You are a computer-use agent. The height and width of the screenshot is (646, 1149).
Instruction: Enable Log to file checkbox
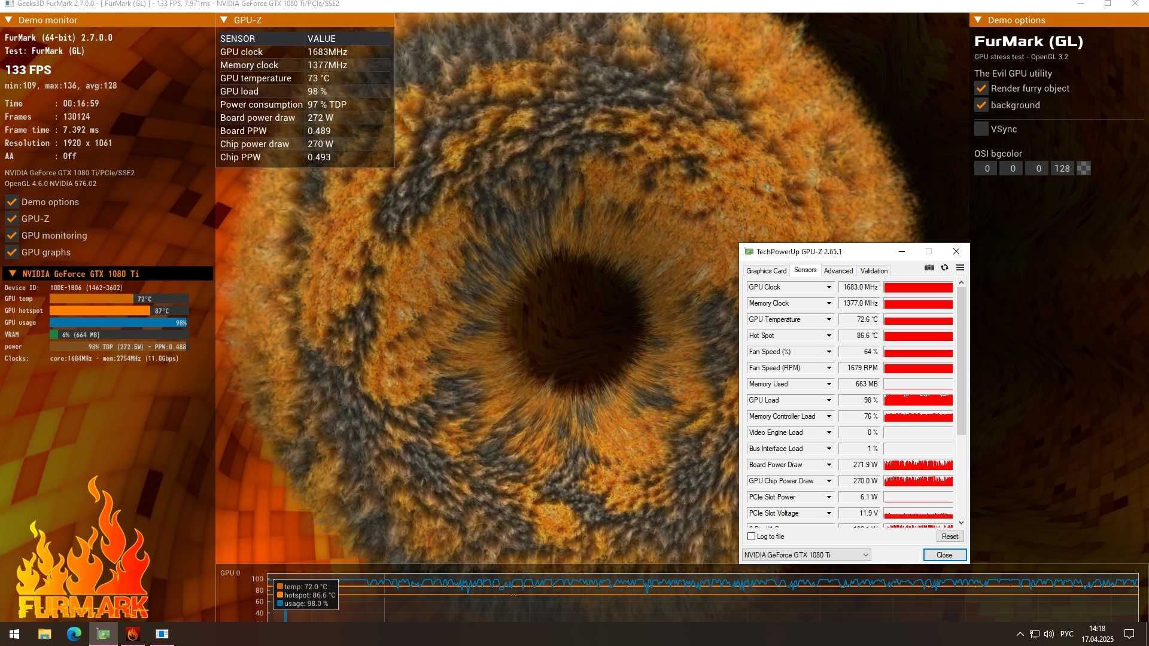[751, 537]
